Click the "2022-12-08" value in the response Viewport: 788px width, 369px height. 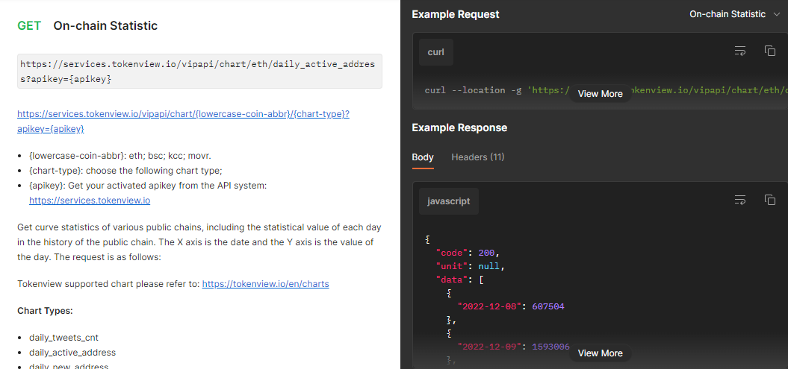click(488, 306)
